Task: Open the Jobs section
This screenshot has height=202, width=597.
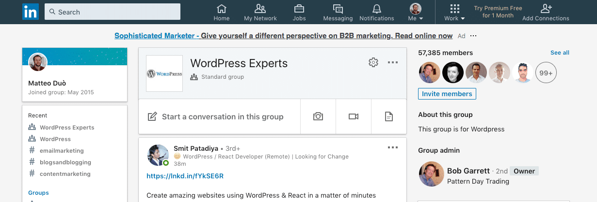Action: (x=299, y=13)
